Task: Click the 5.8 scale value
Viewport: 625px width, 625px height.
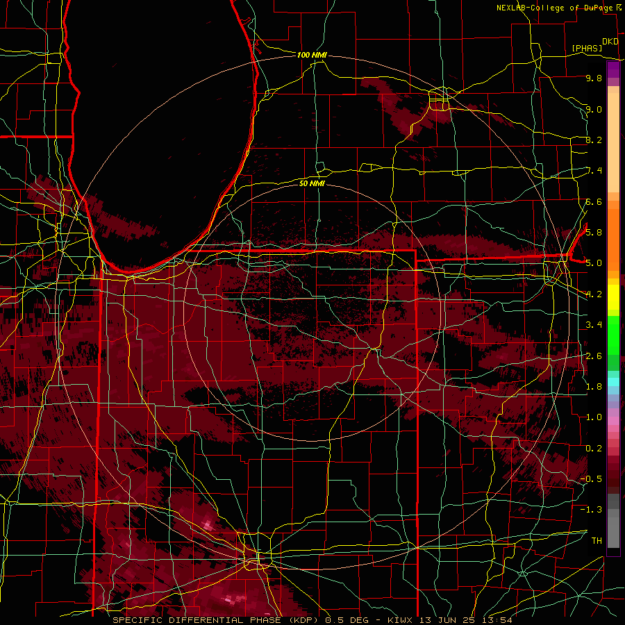Action: coord(594,232)
